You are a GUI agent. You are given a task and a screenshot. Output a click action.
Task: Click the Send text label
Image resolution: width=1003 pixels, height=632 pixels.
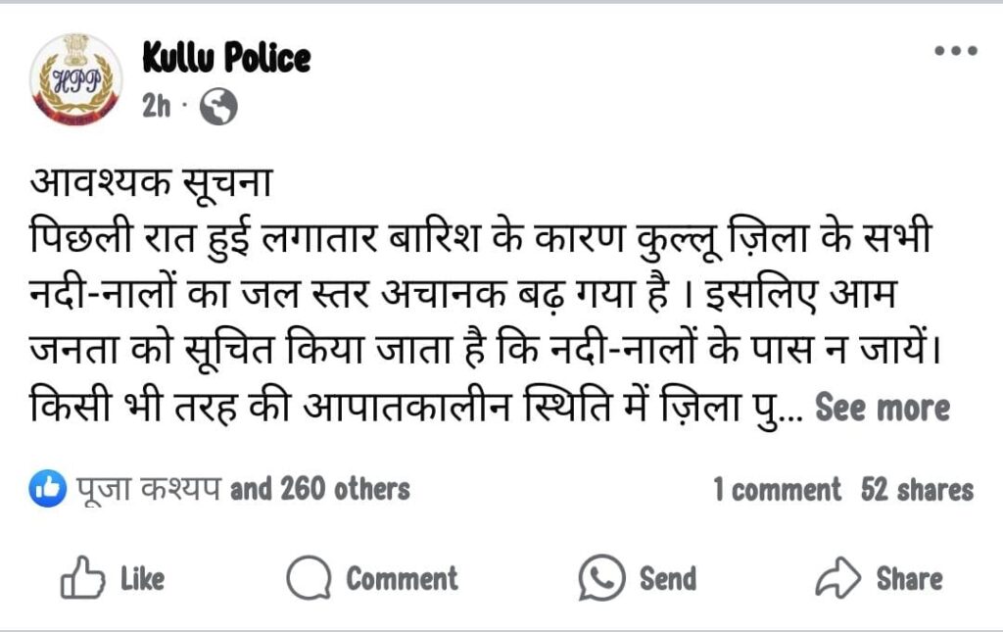point(668,578)
